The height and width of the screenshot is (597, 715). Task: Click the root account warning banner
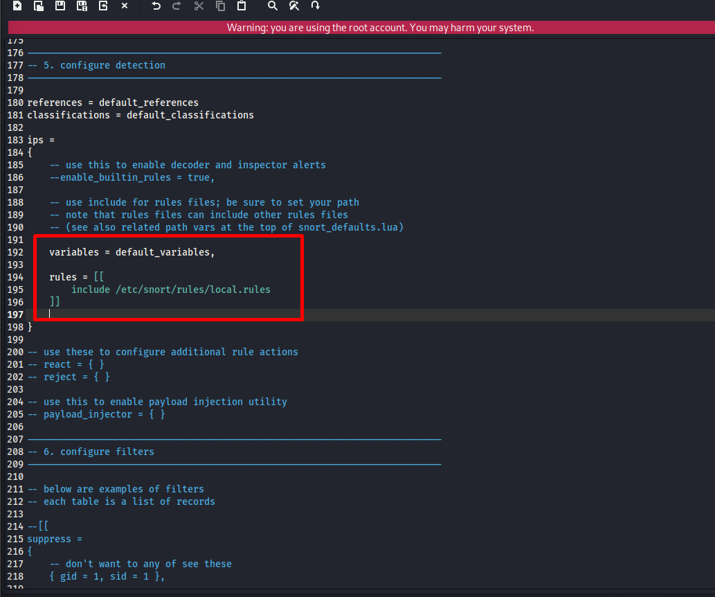[380, 28]
